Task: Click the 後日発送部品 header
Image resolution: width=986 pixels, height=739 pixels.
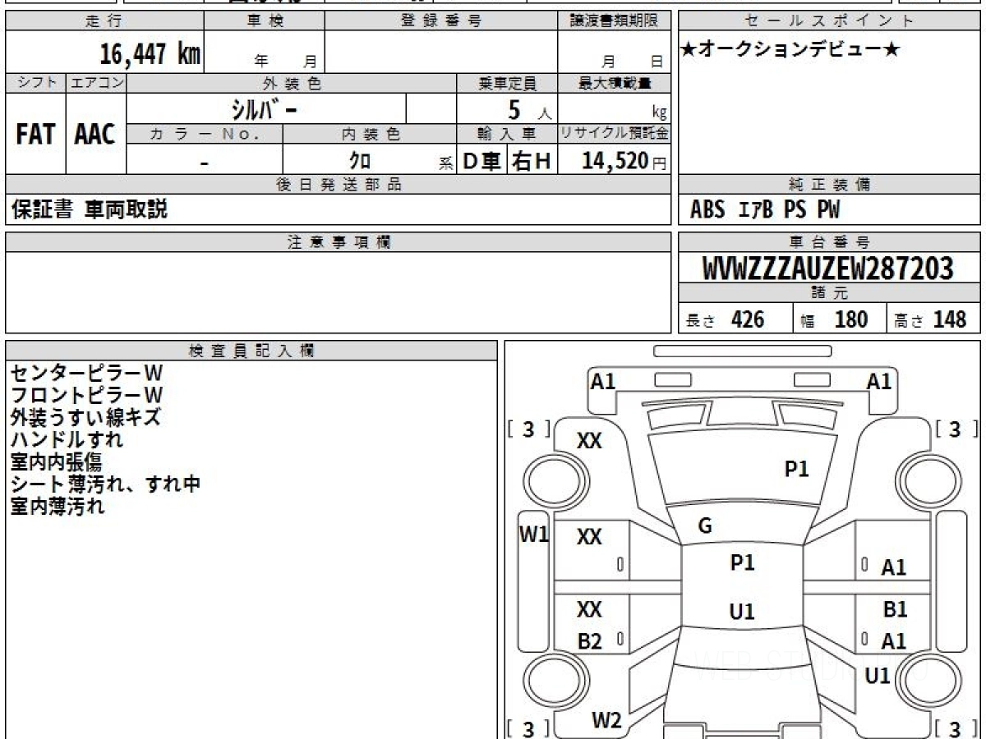Action: point(338,185)
